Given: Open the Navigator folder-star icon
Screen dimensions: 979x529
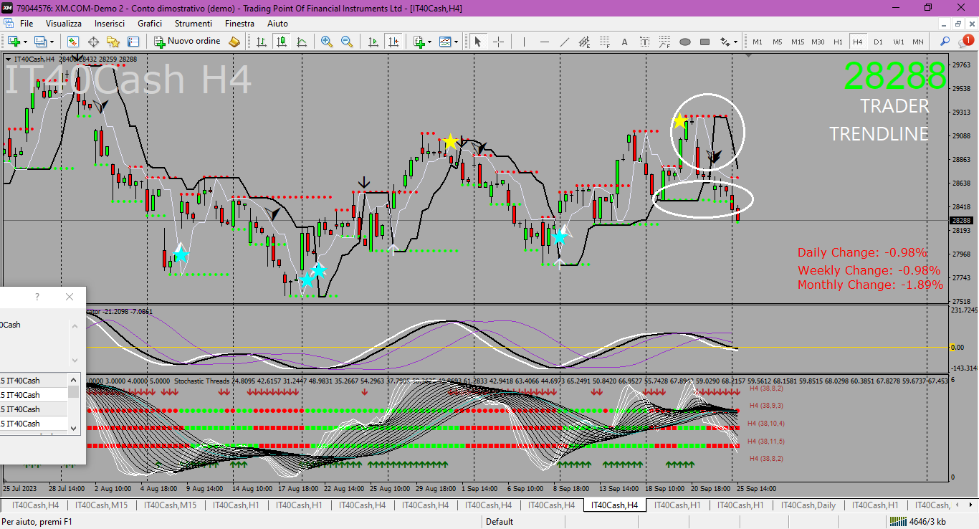Looking at the screenshot, I should pyautogui.click(x=113, y=42).
